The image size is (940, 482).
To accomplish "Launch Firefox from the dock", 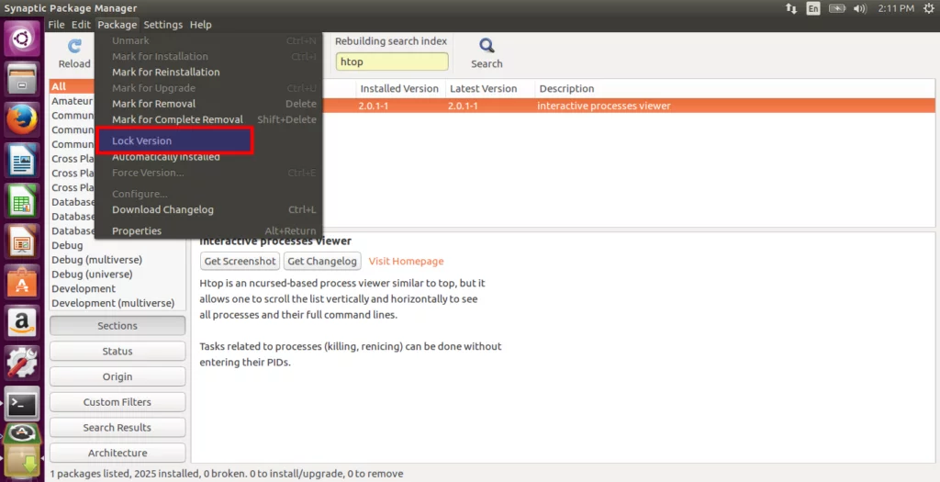I will [22, 119].
